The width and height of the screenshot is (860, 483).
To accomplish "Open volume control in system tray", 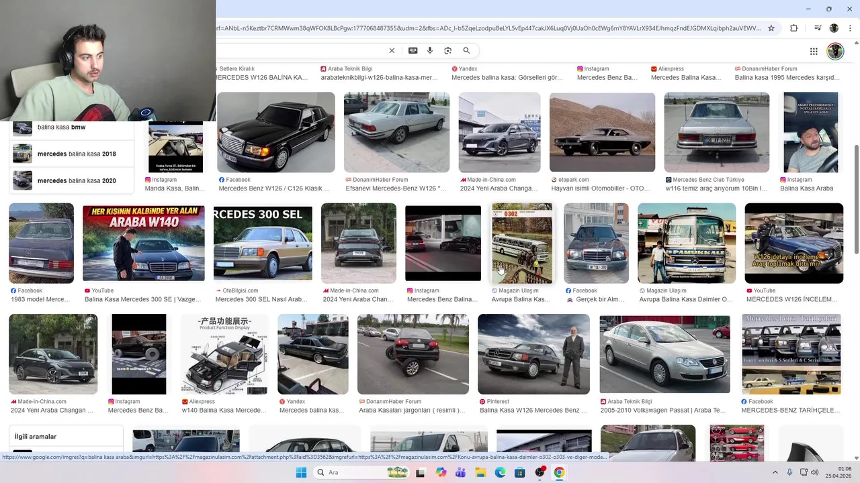I will point(815,472).
